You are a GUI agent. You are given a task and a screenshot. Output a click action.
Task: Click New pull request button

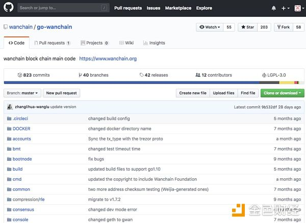pyautogui.click(x=62, y=93)
